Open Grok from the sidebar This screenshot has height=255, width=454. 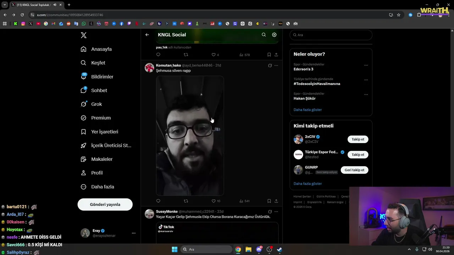[91, 104]
